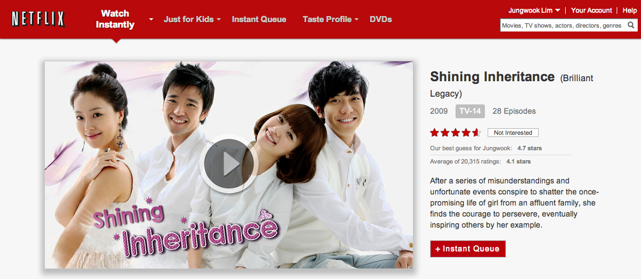
Task: Focus the movies and TV shows search field
Action: pos(564,25)
